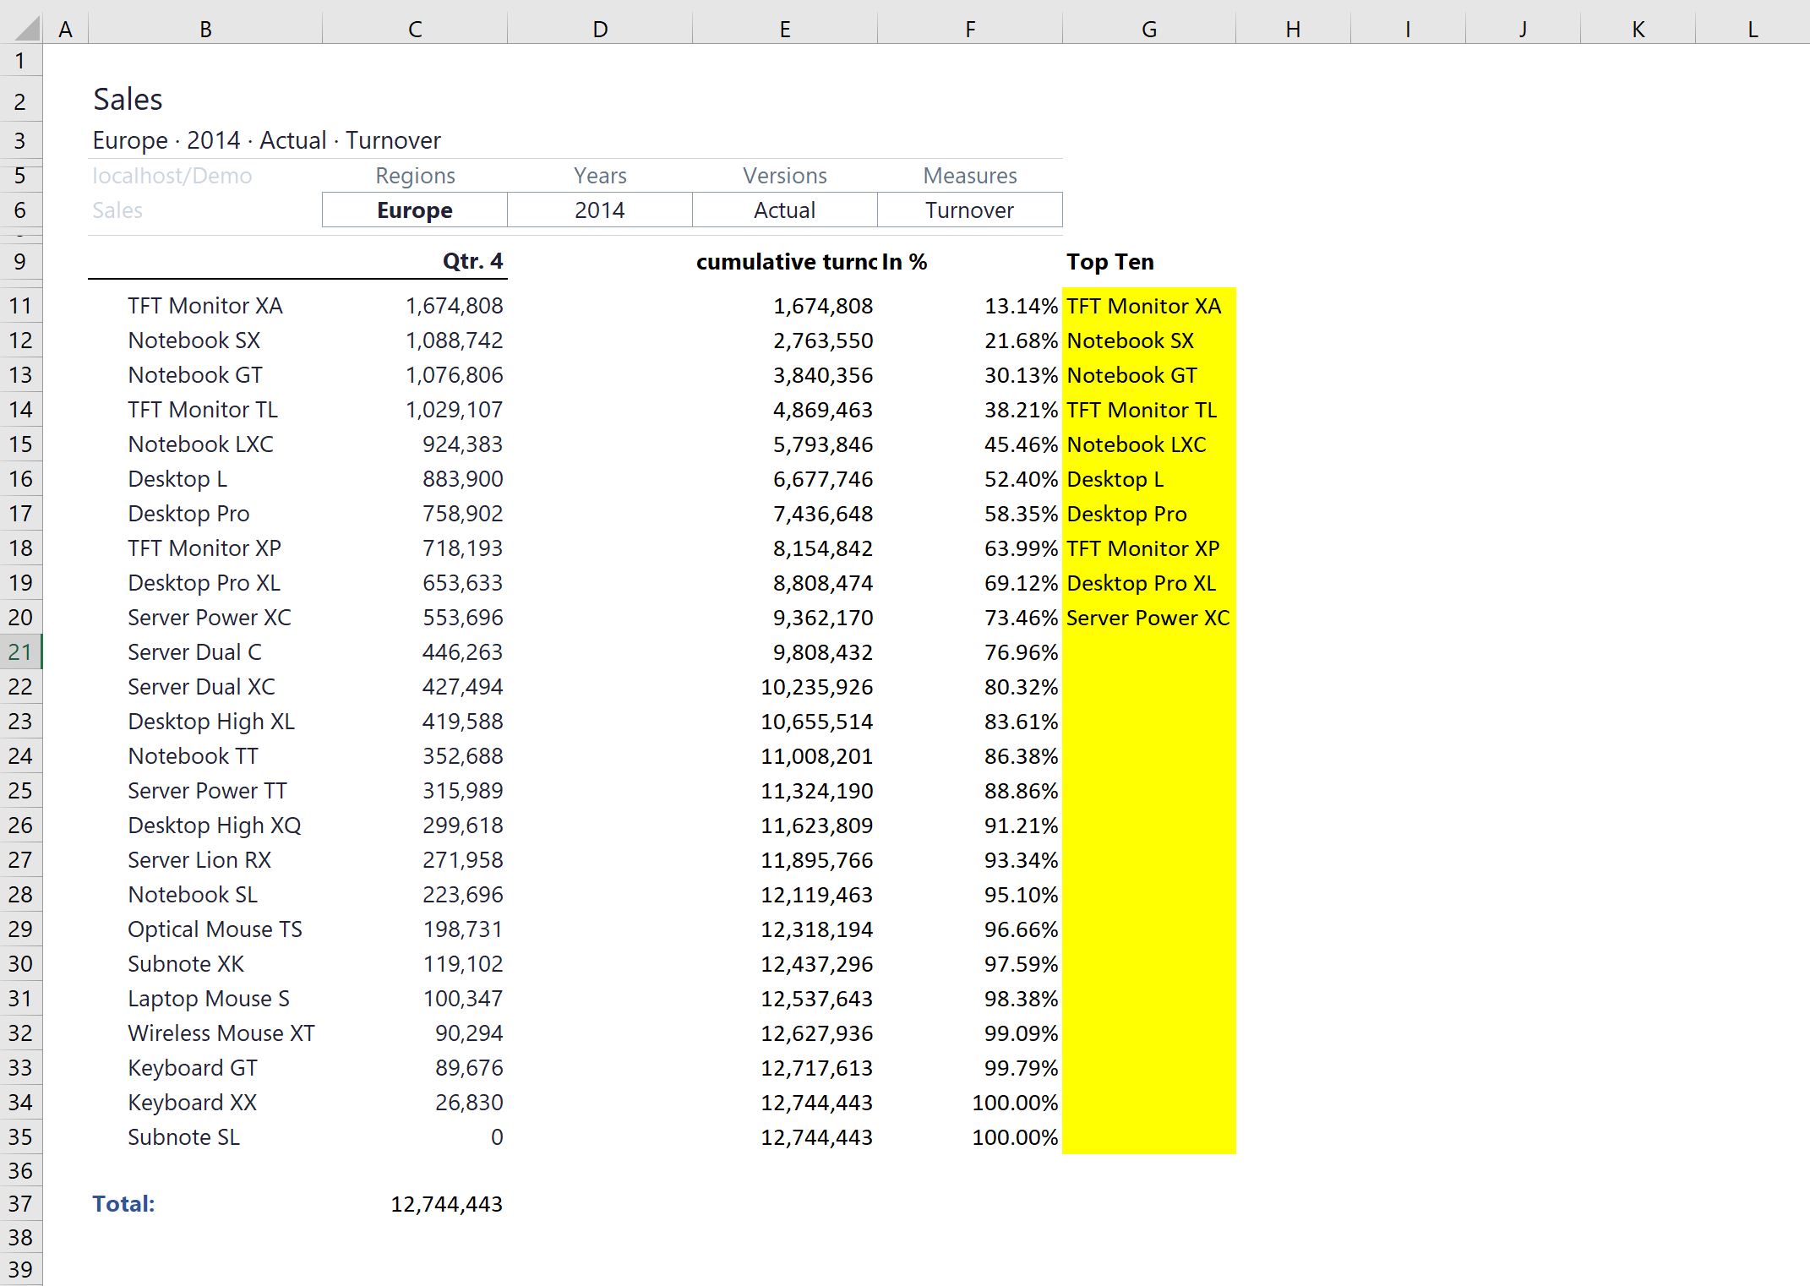This screenshot has width=1810, height=1286.
Task: Click cumulative value 12,717,613
Action: 817,1068
